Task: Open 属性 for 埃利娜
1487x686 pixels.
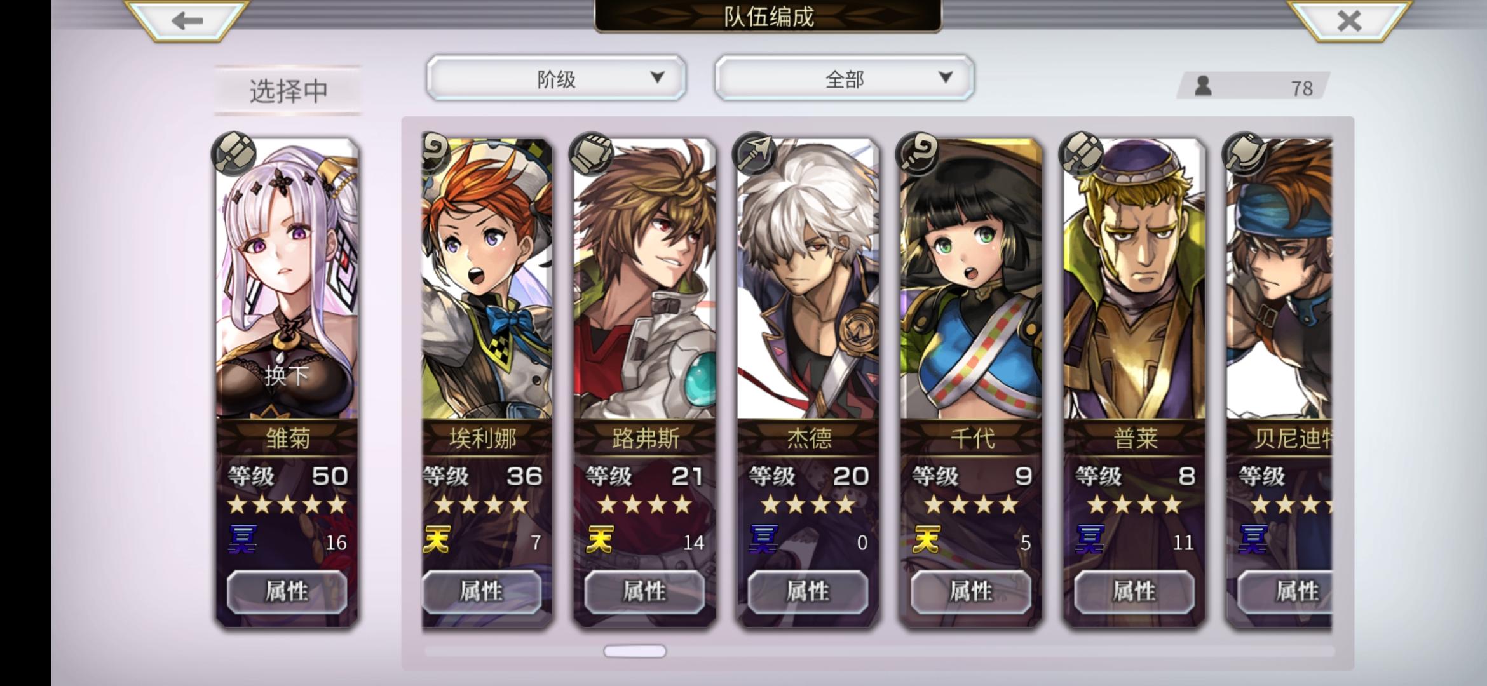Action: (x=482, y=591)
